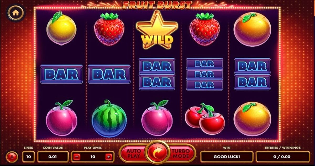Increase play level with plus button
This screenshot has height=166, width=315.
pos(109,157)
